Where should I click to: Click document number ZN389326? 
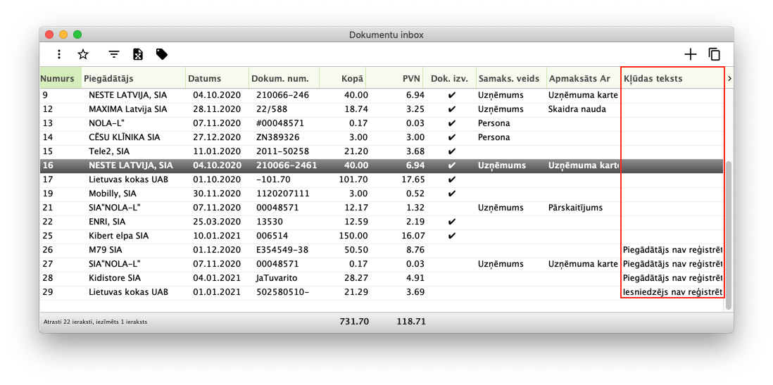coord(277,137)
